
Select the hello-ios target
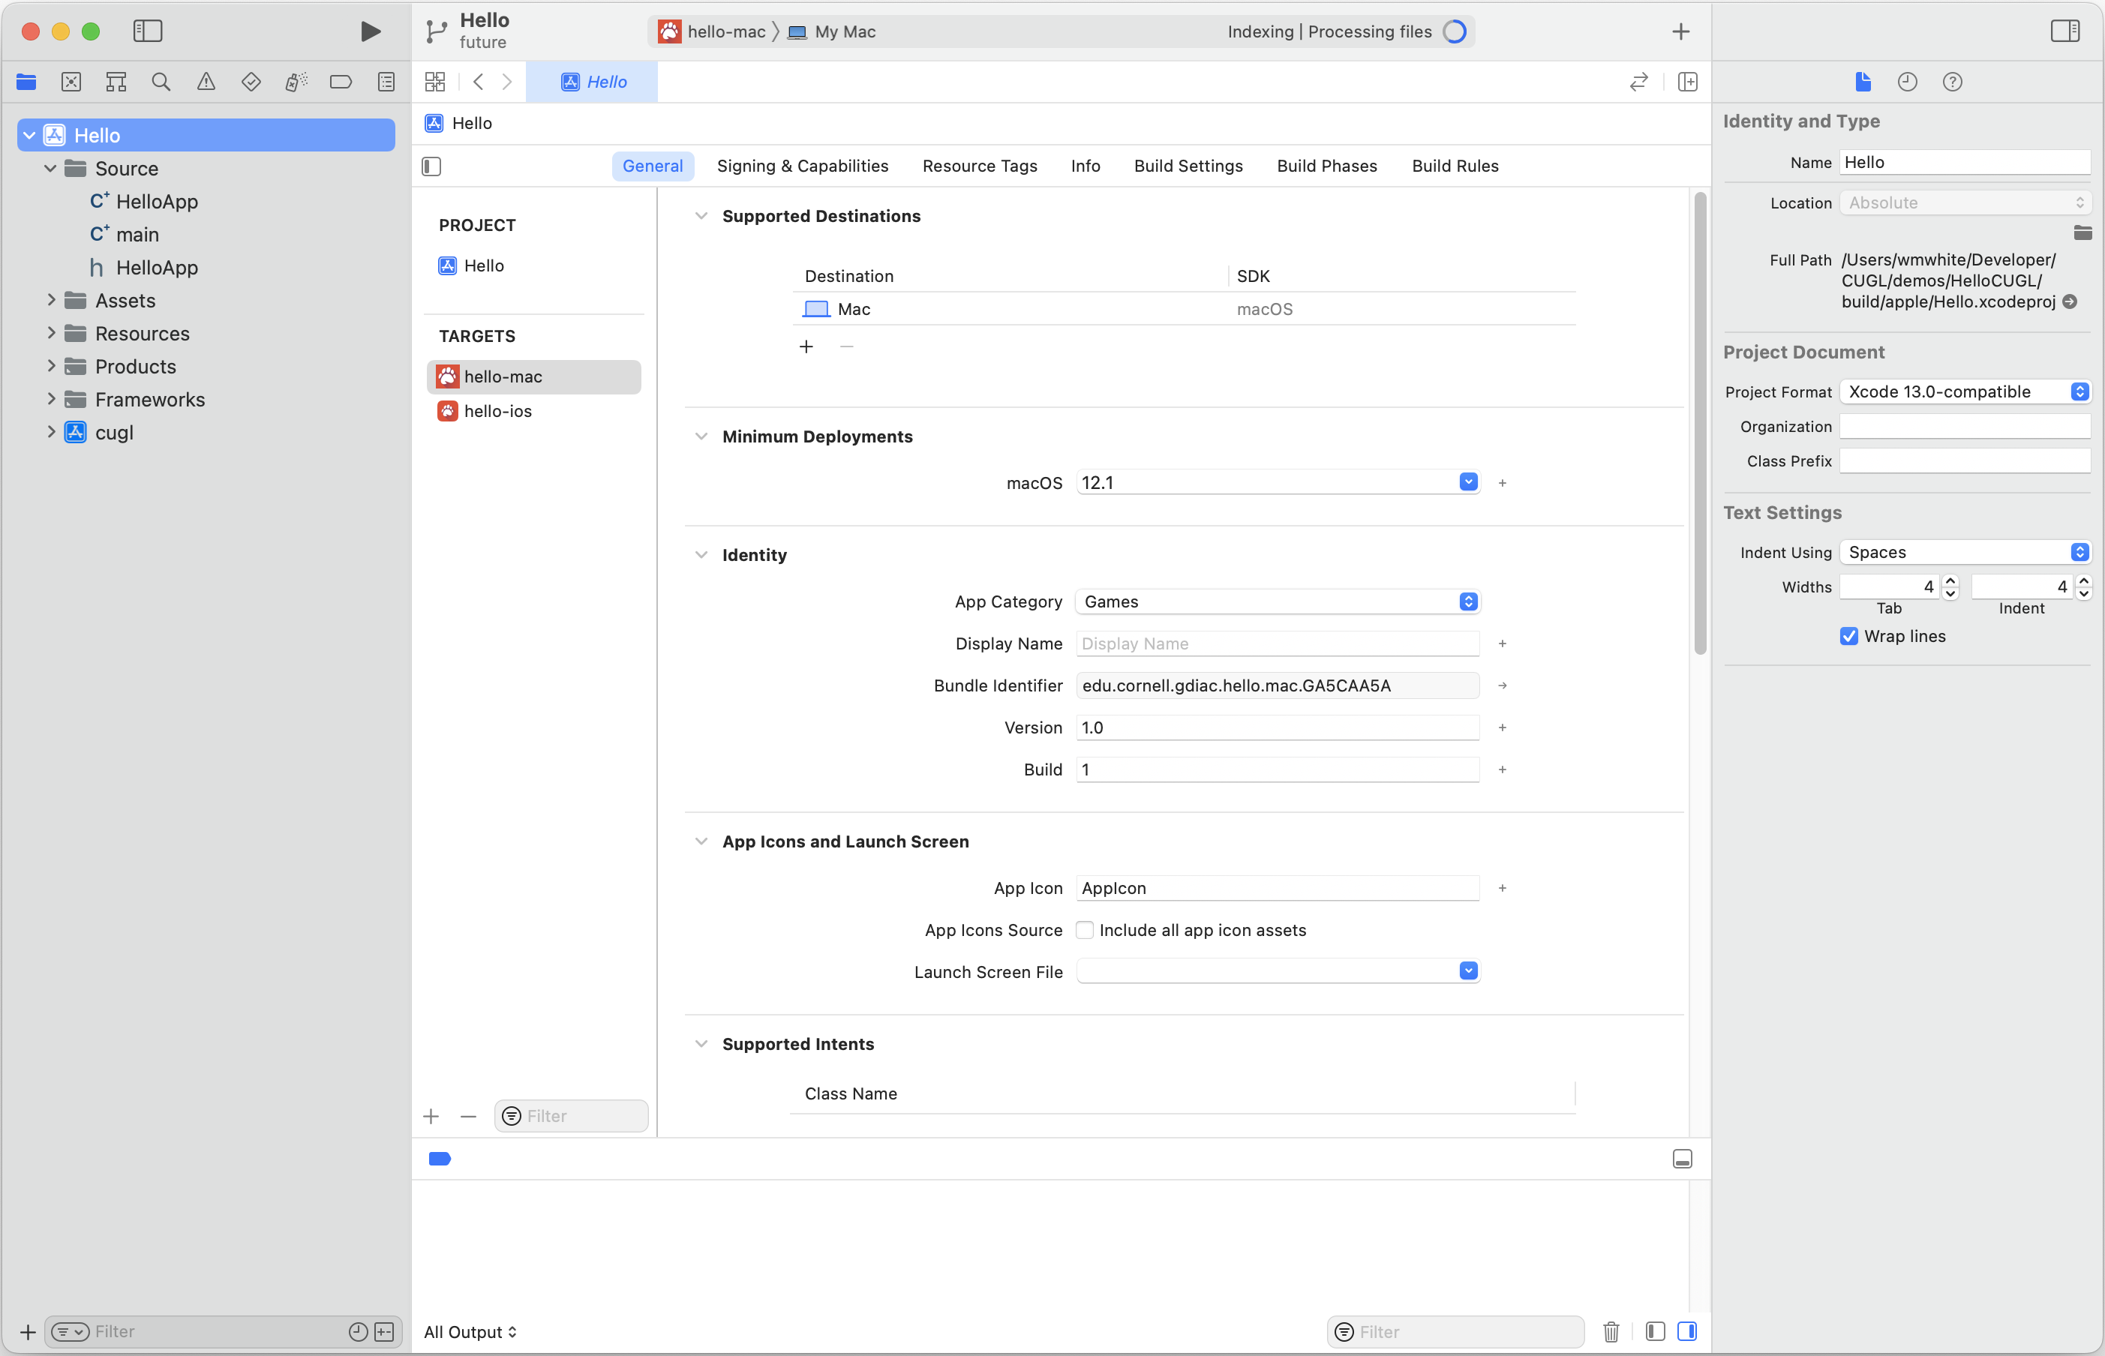497,411
